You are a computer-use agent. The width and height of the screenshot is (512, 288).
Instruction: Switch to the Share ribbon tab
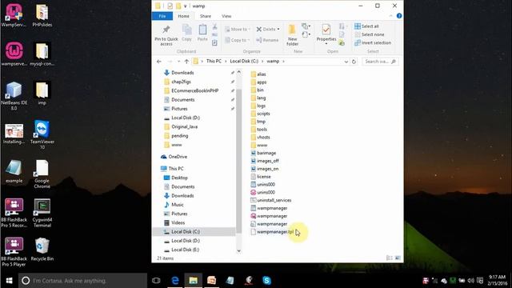pyautogui.click(x=206, y=16)
